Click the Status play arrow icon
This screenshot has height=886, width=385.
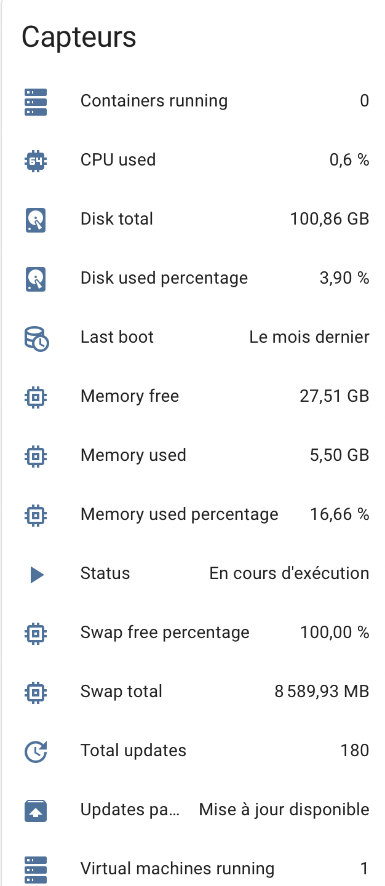tap(37, 575)
